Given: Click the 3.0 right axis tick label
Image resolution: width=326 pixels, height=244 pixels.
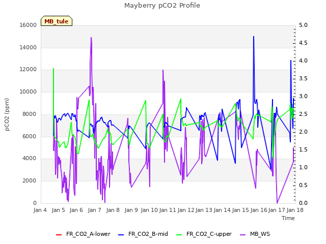Looking at the screenshot, I should 303,96.
